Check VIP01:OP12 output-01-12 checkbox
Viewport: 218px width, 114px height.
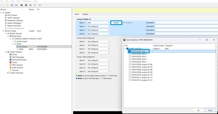coord(130,80)
